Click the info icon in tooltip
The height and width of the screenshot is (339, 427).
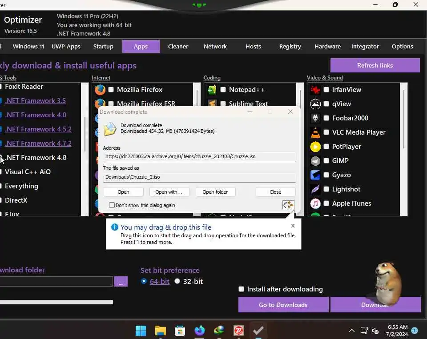[x=115, y=227]
